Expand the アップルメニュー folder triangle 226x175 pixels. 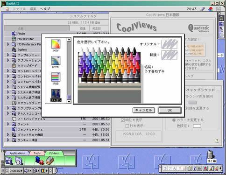[x=8, y=55]
